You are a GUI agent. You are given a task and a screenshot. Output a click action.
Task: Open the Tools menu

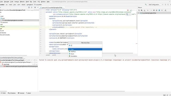(x=35, y=2)
